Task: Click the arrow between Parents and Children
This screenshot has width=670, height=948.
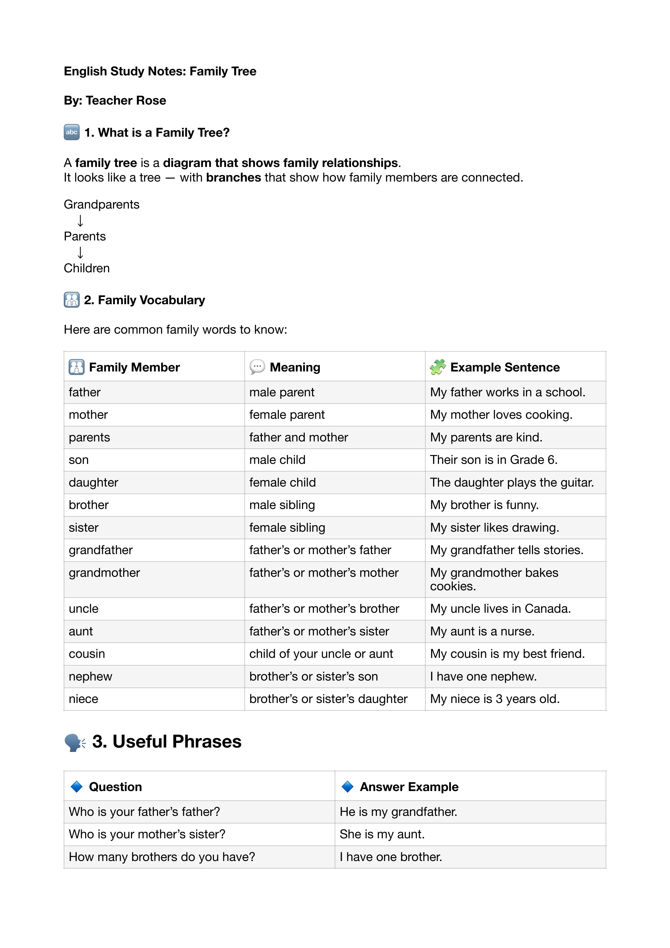Action: pos(80,252)
